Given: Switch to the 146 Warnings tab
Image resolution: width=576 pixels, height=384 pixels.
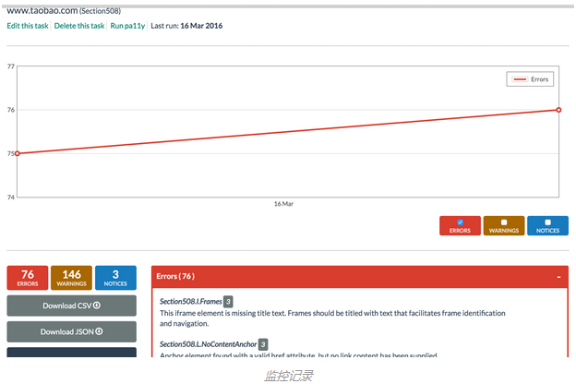Looking at the screenshot, I should 71,278.
